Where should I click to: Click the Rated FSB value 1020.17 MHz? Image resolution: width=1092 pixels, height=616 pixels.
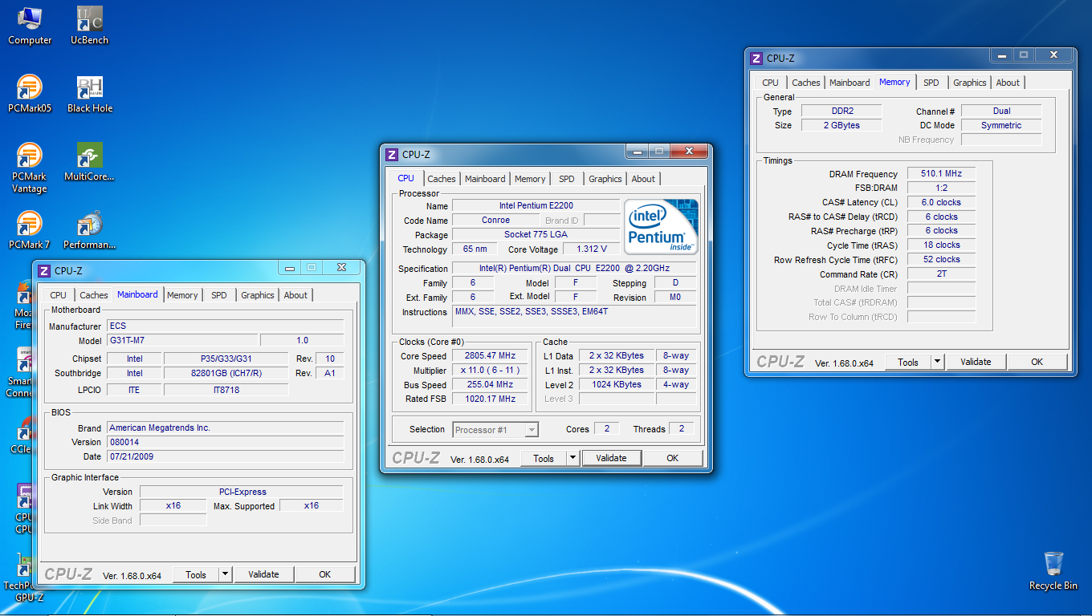click(x=490, y=399)
